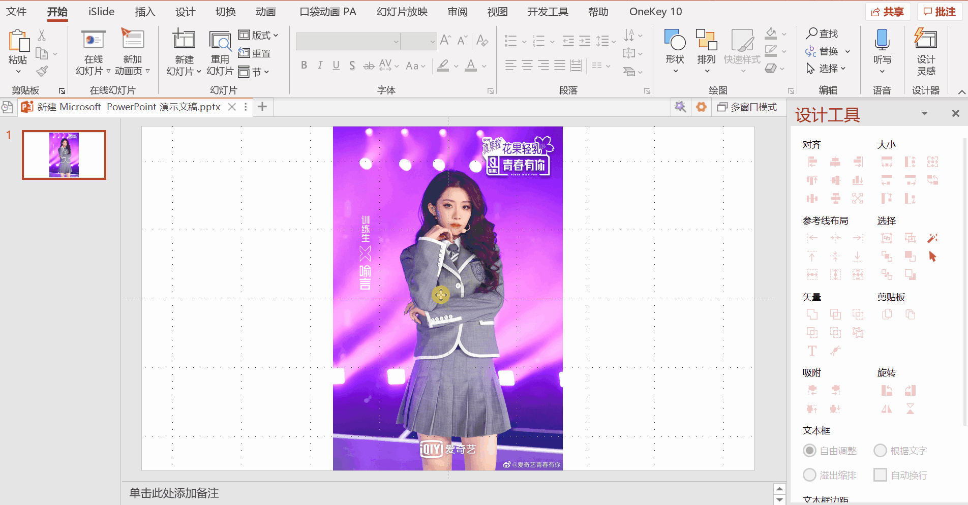Click the Cut scissors icon

(42, 35)
